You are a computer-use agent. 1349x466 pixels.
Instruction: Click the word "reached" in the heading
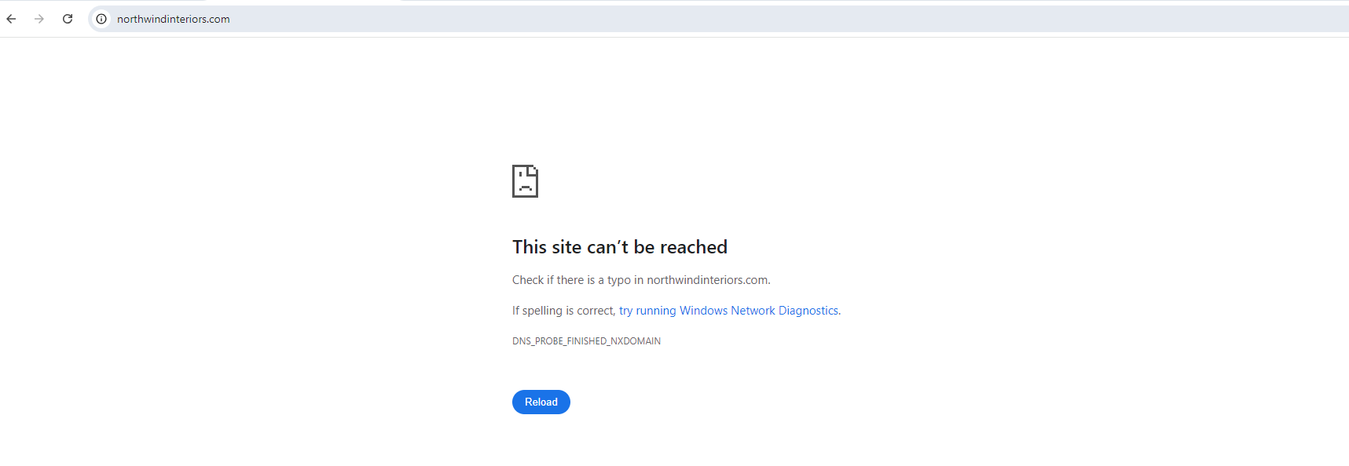[693, 247]
